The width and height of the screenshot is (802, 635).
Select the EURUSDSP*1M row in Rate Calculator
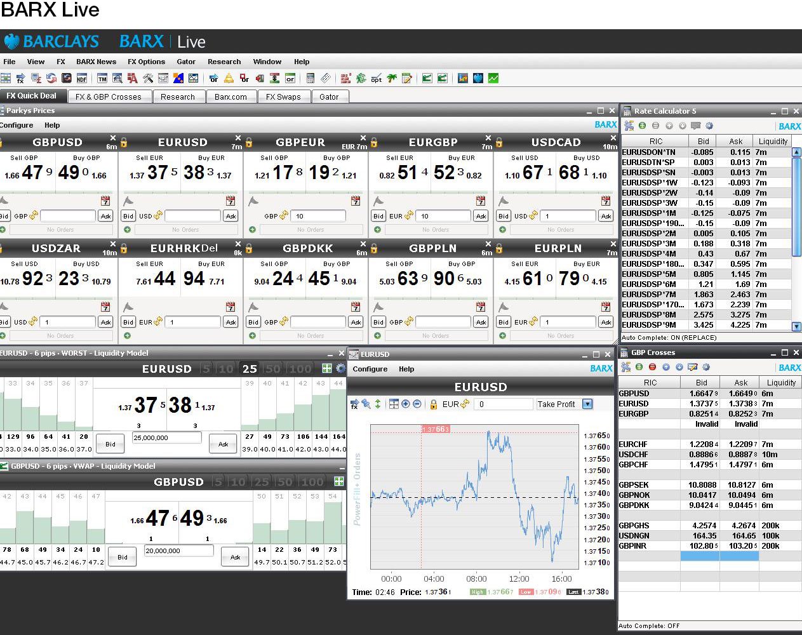tap(705, 213)
